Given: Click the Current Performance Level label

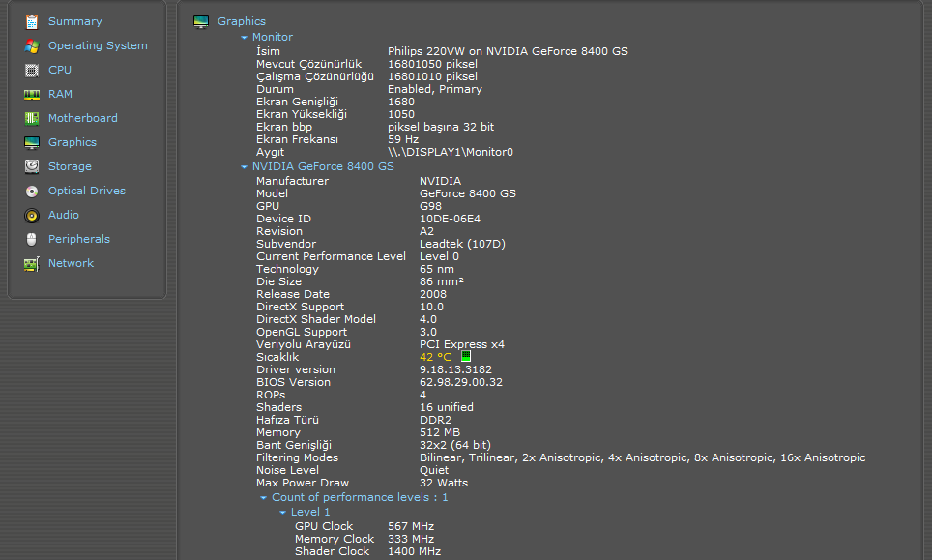Looking at the screenshot, I should (331, 256).
